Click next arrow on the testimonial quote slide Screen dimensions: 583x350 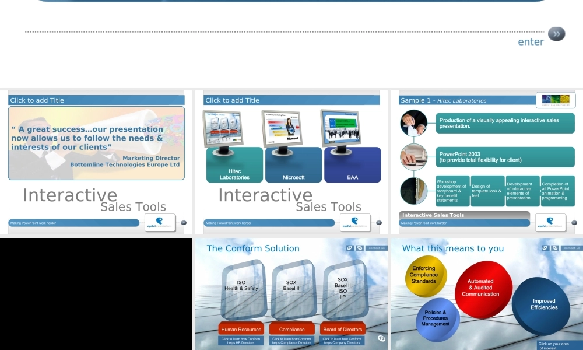tap(184, 223)
